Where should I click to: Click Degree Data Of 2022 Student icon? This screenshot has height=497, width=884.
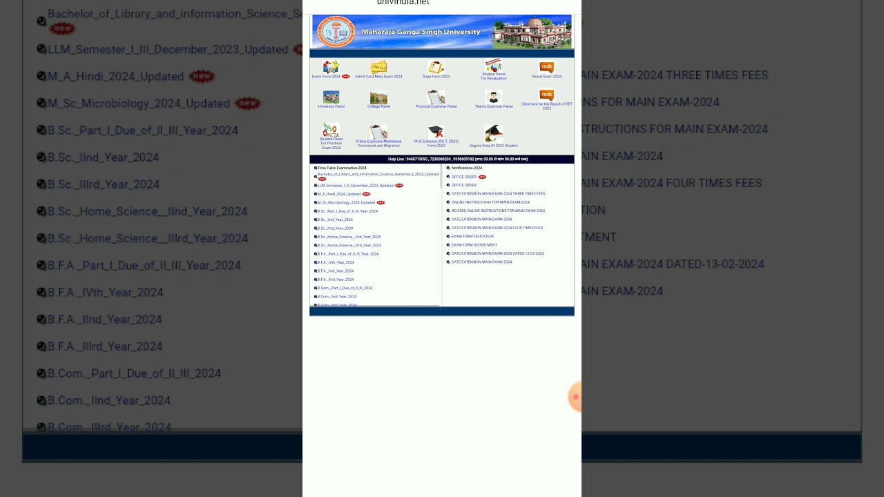[493, 133]
